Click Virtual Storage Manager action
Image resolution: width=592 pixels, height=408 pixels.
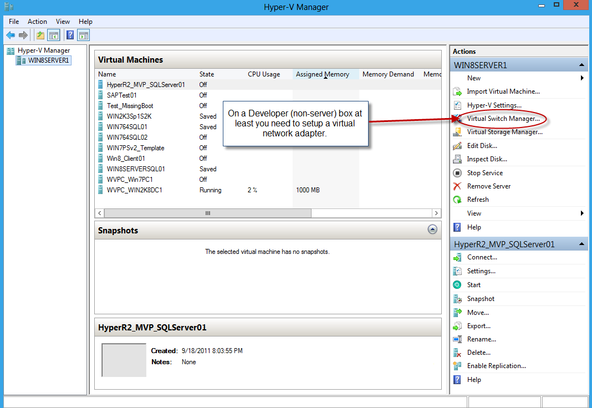coord(505,132)
